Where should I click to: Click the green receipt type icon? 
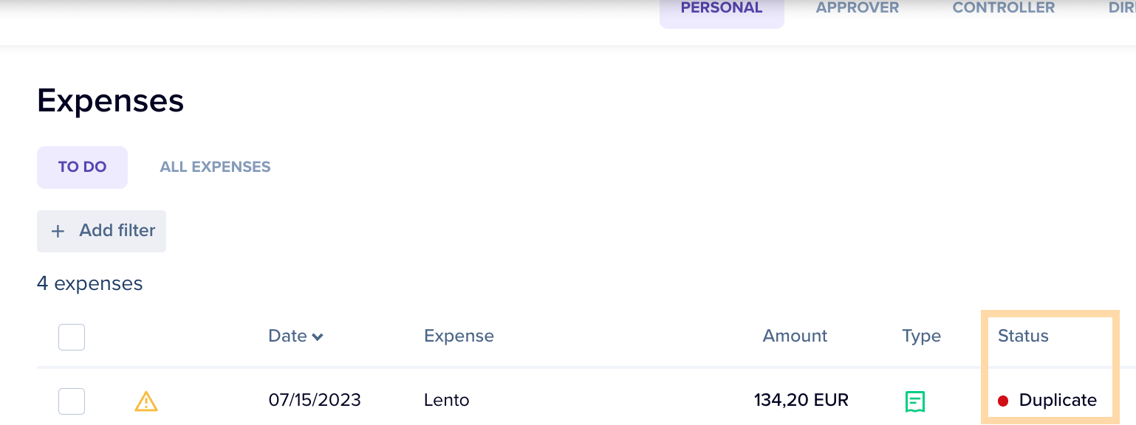pyautogui.click(x=914, y=401)
